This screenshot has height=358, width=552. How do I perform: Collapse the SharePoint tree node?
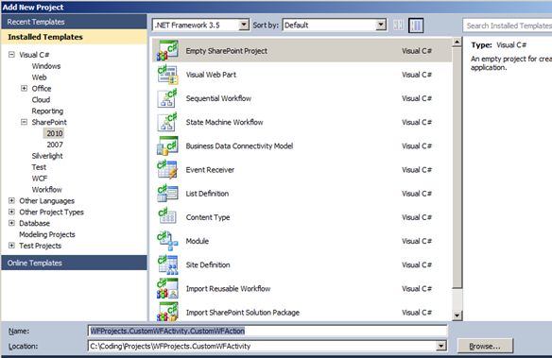point(24,122)
